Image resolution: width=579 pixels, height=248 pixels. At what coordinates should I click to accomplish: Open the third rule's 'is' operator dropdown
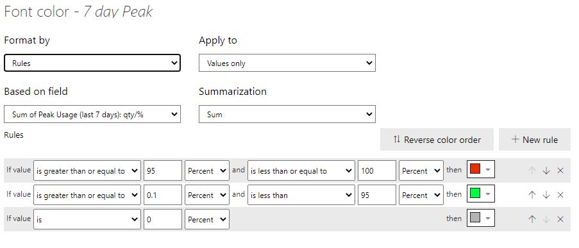coord(87,219)
